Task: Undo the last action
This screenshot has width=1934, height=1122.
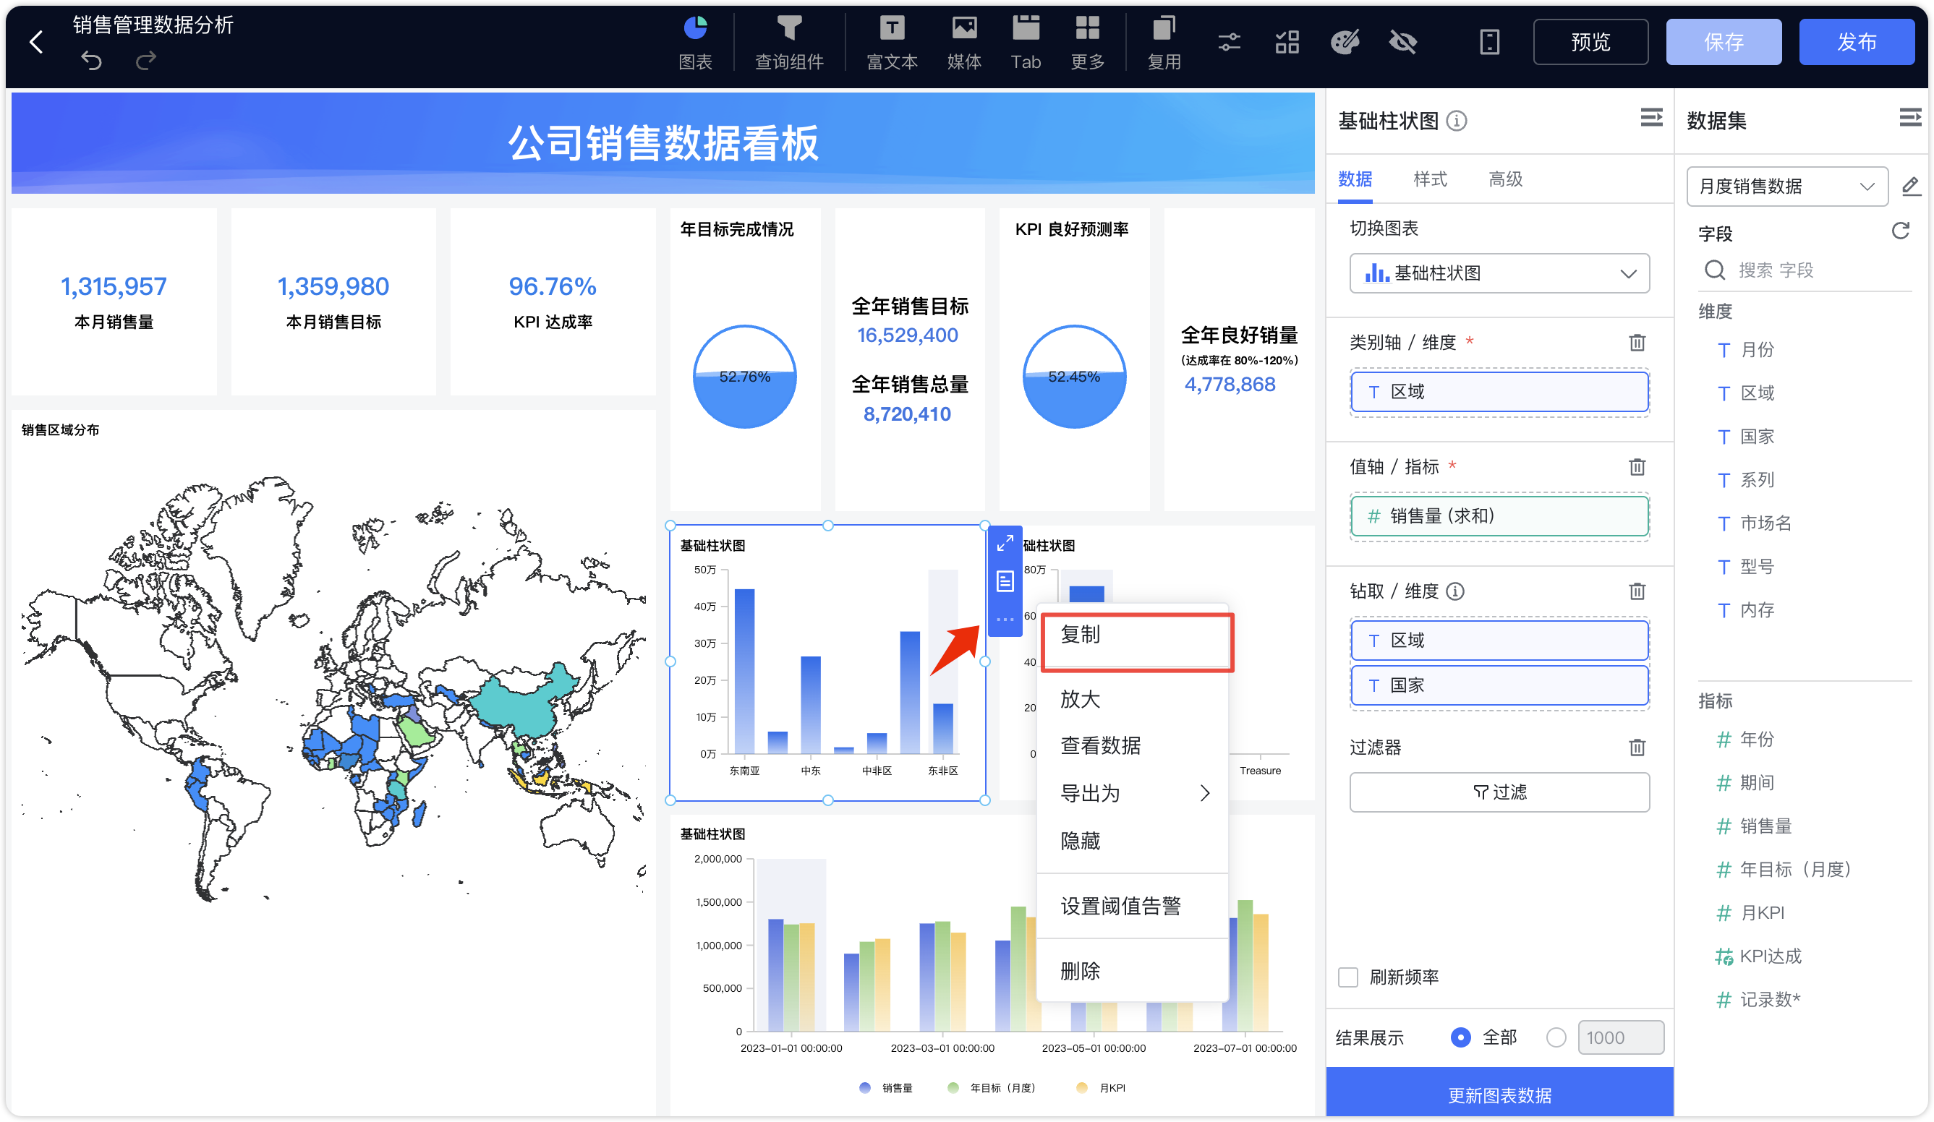Action: tap(91, 60)
